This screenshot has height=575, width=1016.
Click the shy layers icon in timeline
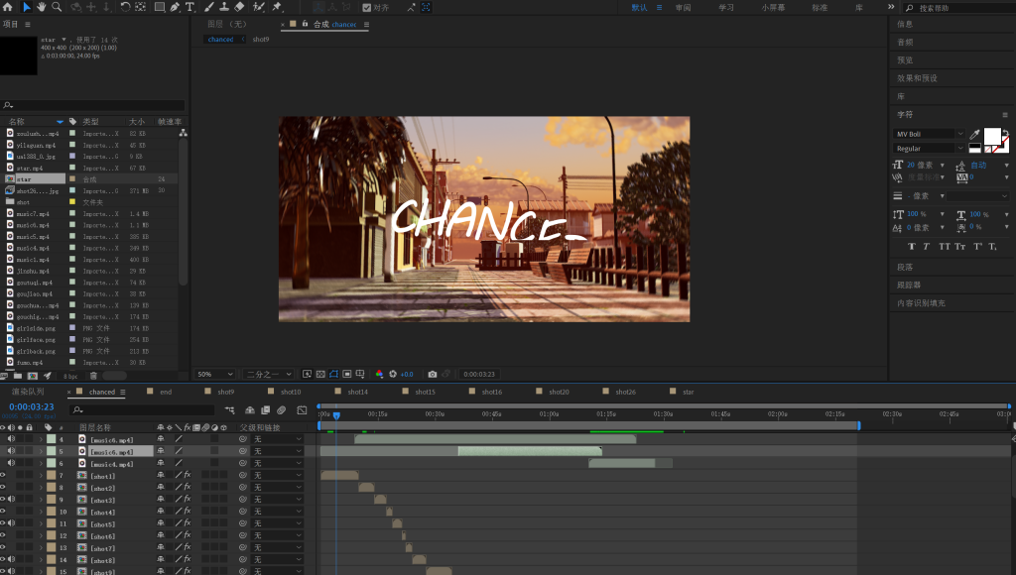[249, 409]
